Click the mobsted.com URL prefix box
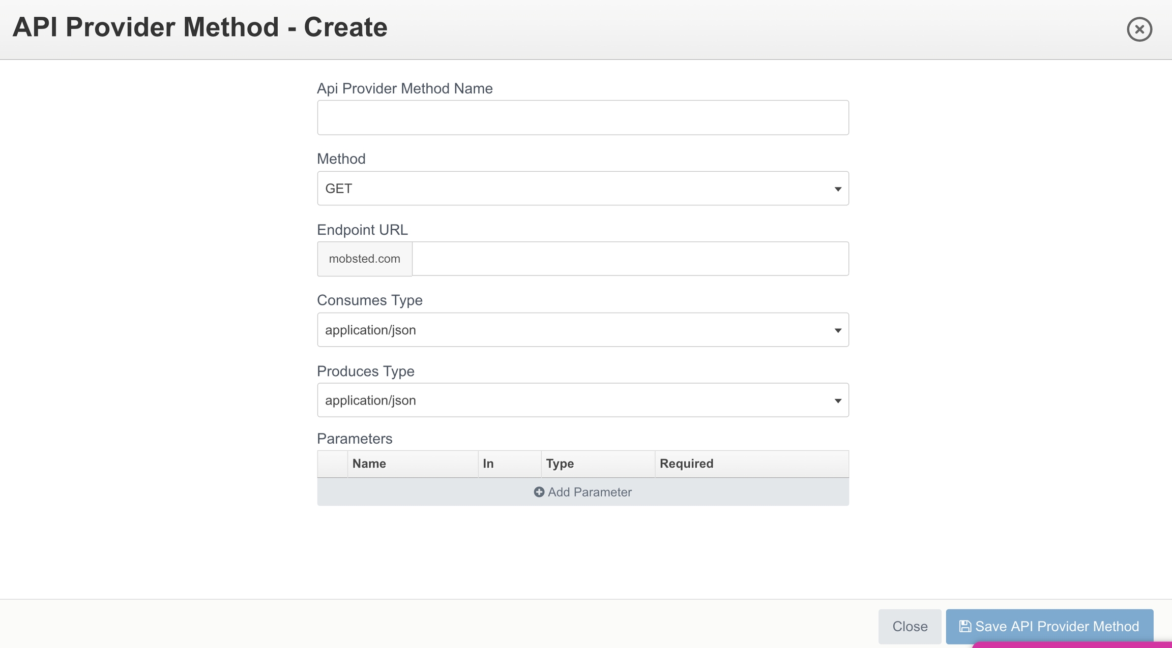1172x648 pixels. pyautogui.click(x=364, y=259)
